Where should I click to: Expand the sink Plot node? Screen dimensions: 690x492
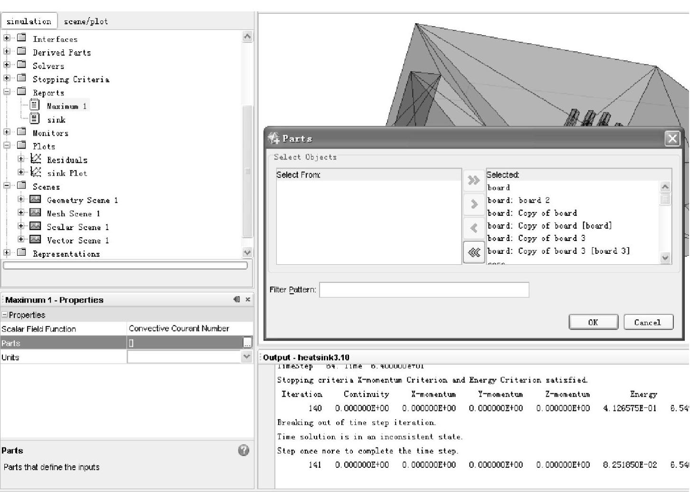(x=21, y=172)
